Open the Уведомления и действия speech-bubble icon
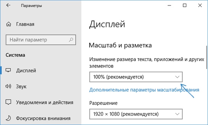The image size is (208, 125). click(8, 102)
